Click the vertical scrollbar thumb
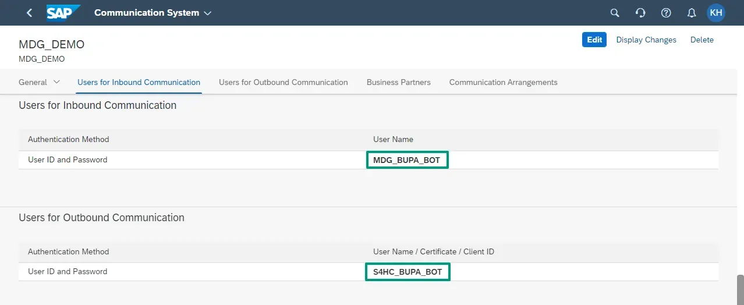This screenshot has height=305, width=744. pos(740,290)
